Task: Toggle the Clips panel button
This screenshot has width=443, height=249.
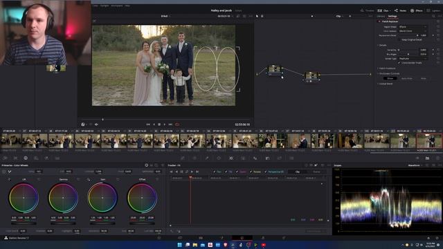Action: [x=383, y=10]
